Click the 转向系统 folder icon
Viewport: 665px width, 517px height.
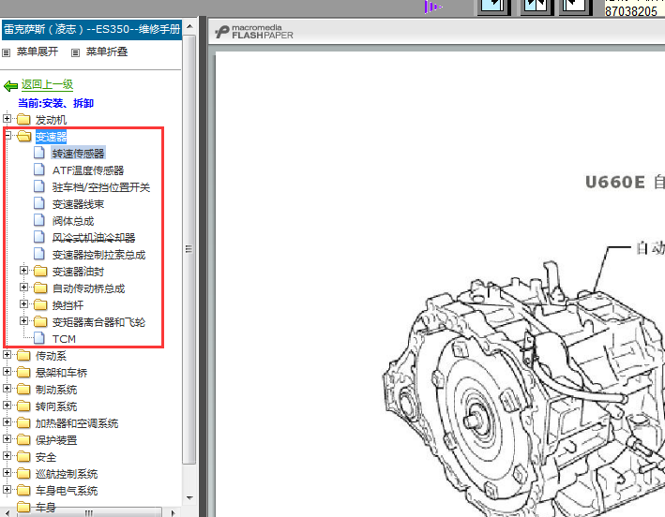pyautogui.click(x=23, y=406)
